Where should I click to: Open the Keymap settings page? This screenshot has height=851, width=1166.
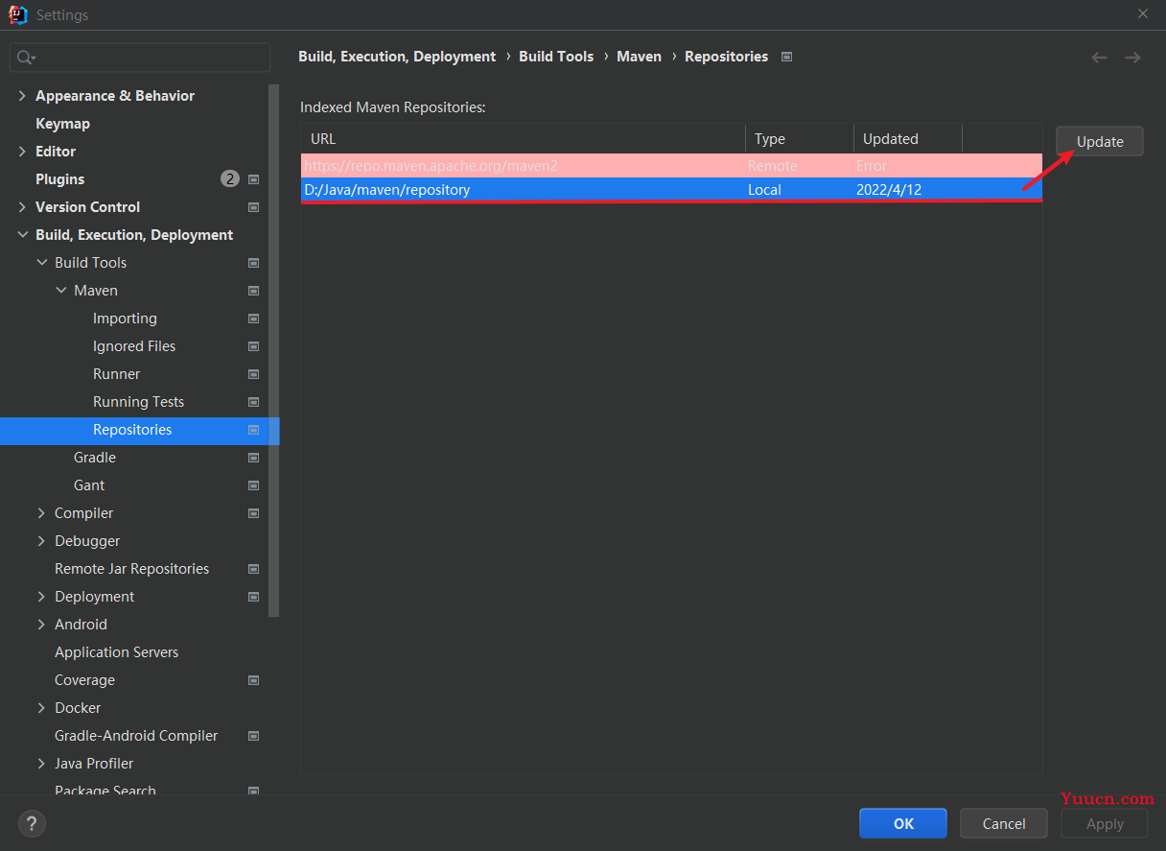62,124
